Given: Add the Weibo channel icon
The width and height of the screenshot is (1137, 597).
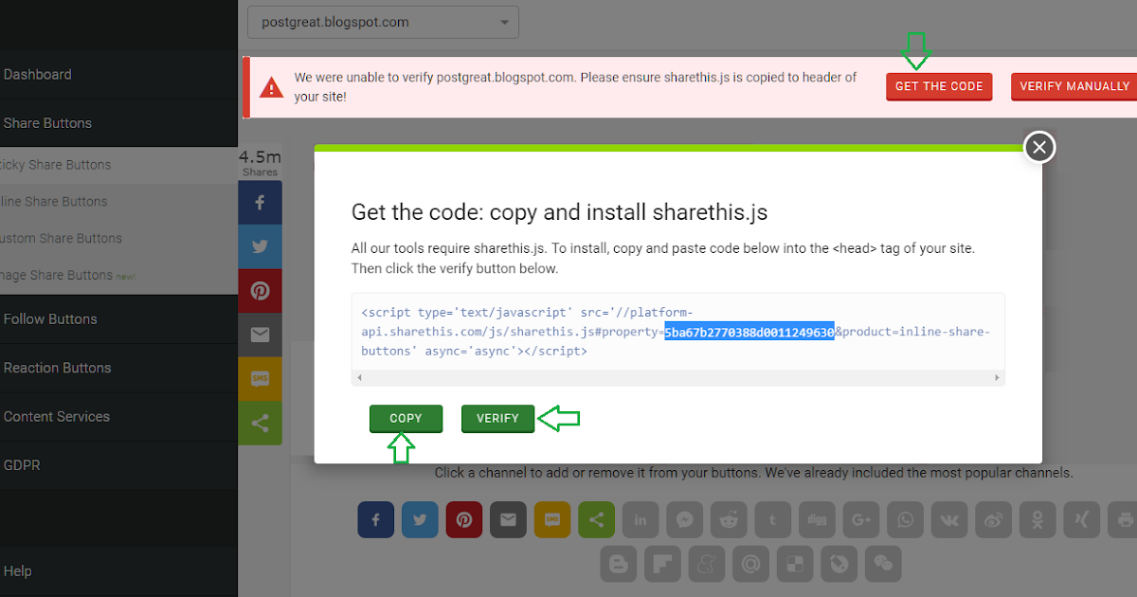Looking at the screenshot, I should 993,520.
